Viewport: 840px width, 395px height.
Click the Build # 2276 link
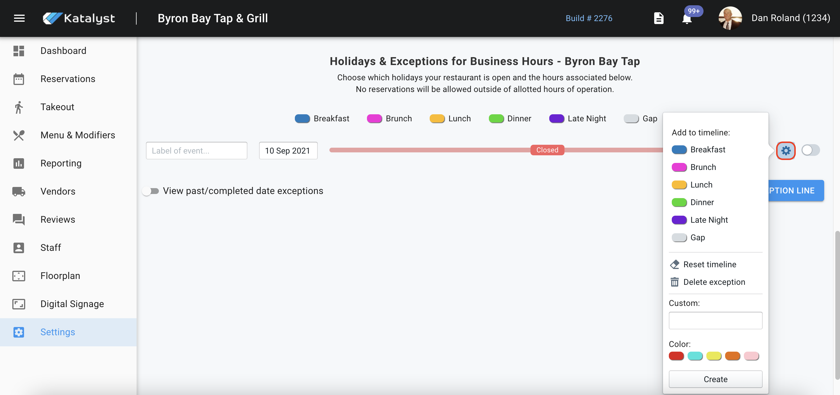click(589, 18)
